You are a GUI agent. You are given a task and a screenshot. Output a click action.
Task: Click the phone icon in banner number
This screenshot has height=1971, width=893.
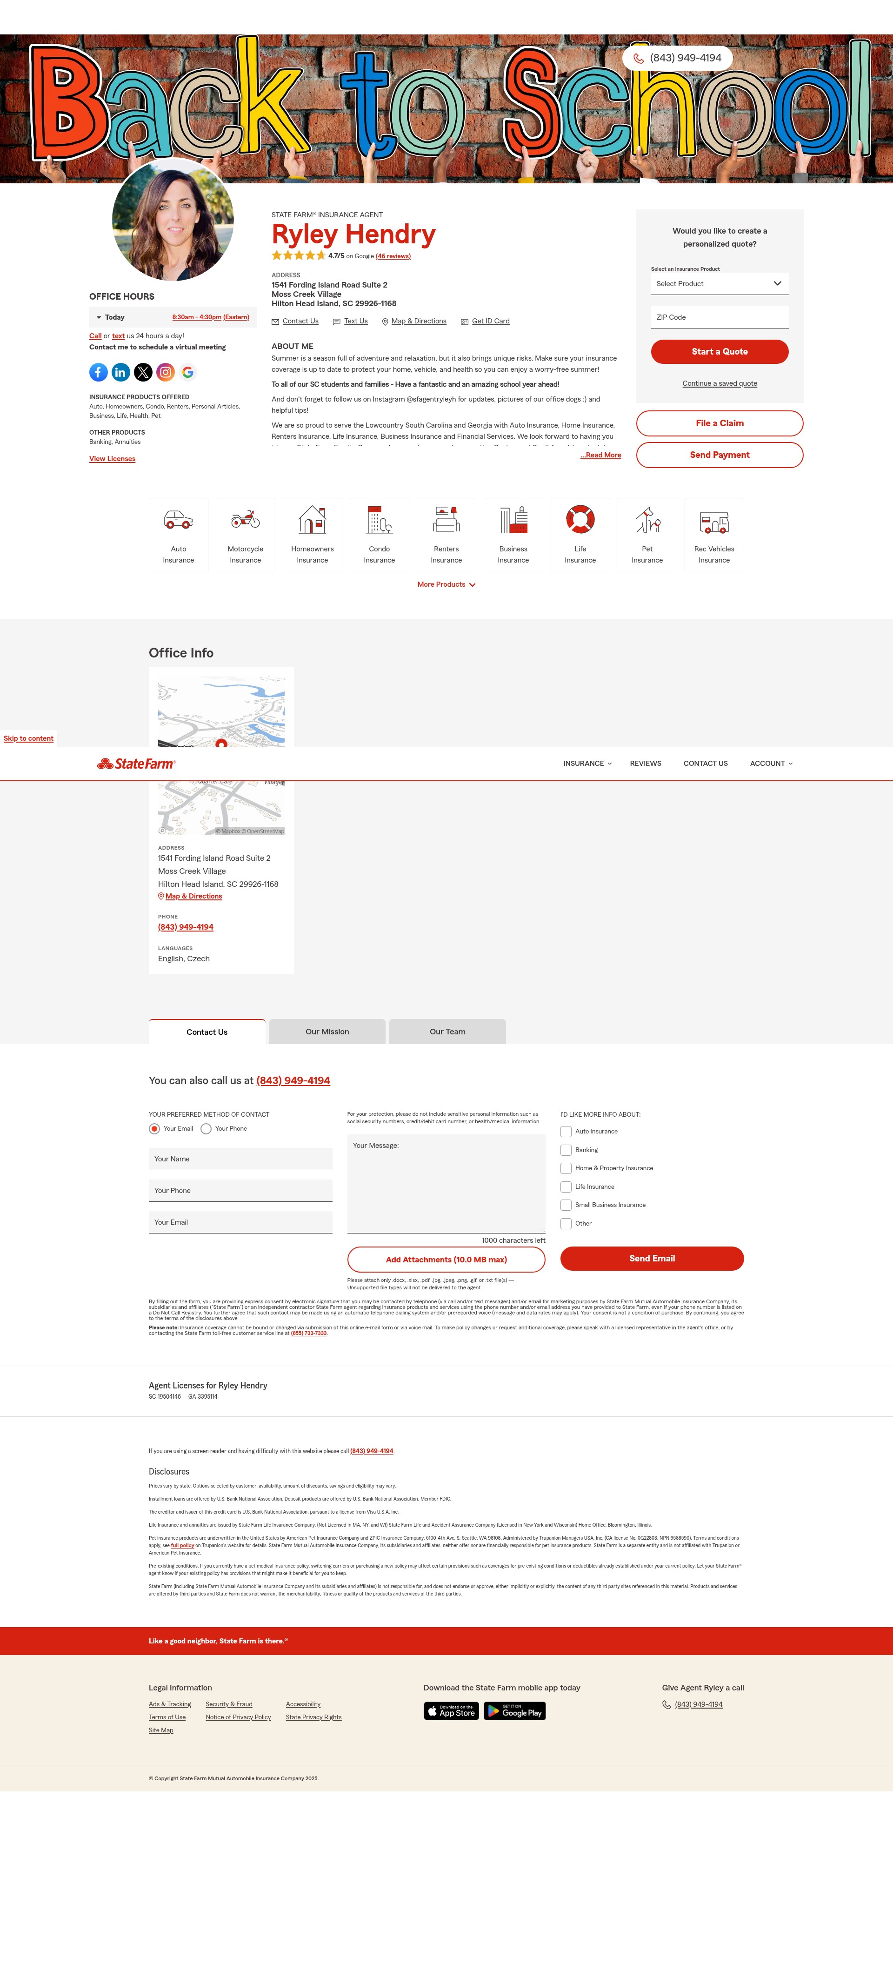click(x=639, y=58)
